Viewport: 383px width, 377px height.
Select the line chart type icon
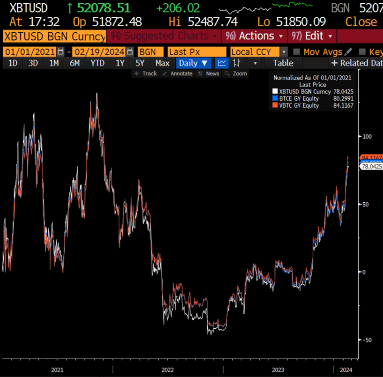click(x=222, y=63)
